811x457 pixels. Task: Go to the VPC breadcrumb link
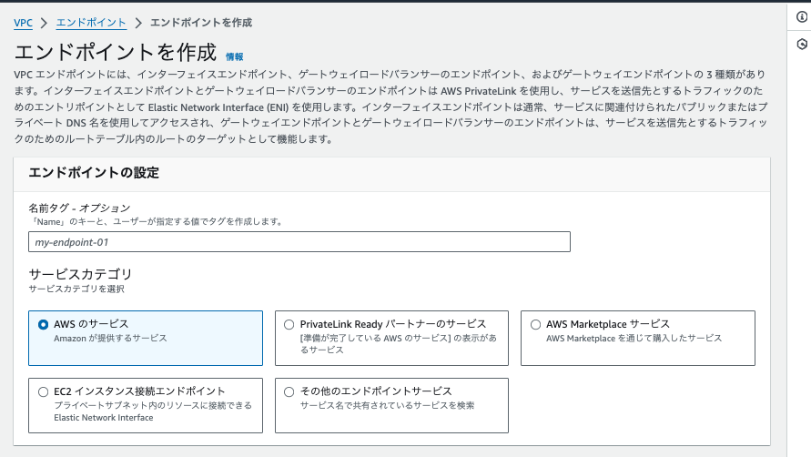coord(24,23)
